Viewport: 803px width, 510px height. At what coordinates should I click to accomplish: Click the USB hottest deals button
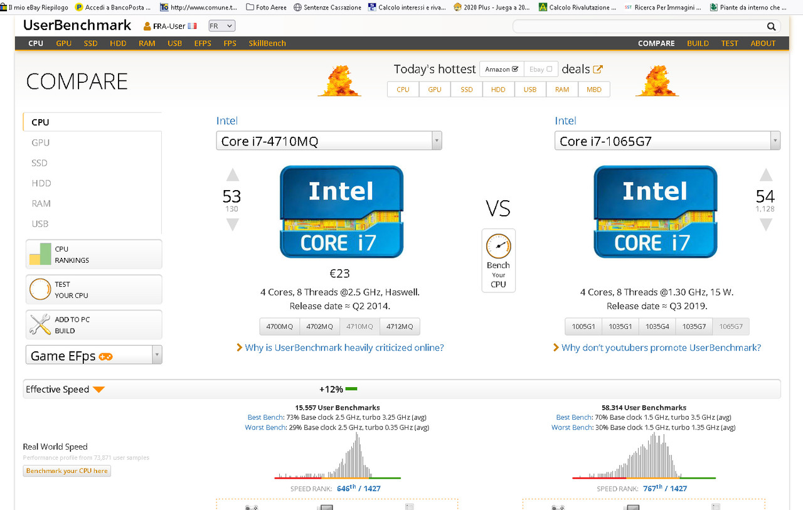[530, 90]
